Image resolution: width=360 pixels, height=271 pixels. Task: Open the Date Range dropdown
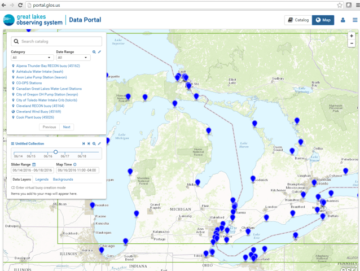[x=73, y=58]
